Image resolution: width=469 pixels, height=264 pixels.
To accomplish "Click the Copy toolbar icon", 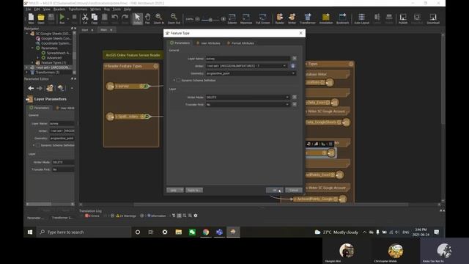I will point(95,18).
